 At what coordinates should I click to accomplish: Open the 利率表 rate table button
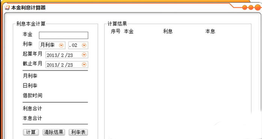(78, 132)
